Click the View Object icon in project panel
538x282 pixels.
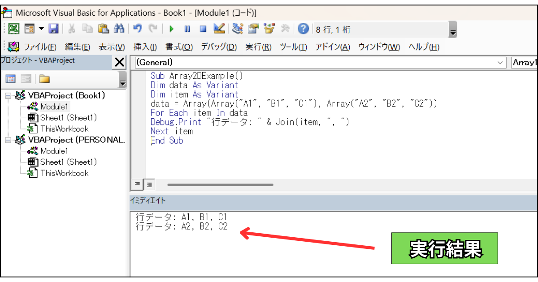click(x=26, y=79)
